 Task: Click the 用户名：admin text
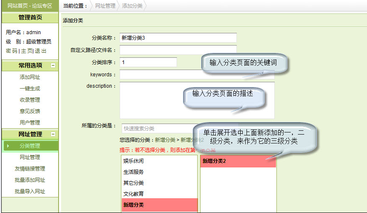pyautogui.click(x=23, y=32)
